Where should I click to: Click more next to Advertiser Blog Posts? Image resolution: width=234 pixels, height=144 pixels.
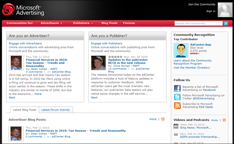(153, 119)
